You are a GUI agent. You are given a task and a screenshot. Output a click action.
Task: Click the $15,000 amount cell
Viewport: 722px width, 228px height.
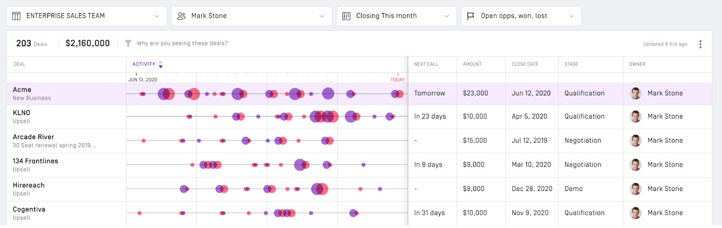coord(475,141)
